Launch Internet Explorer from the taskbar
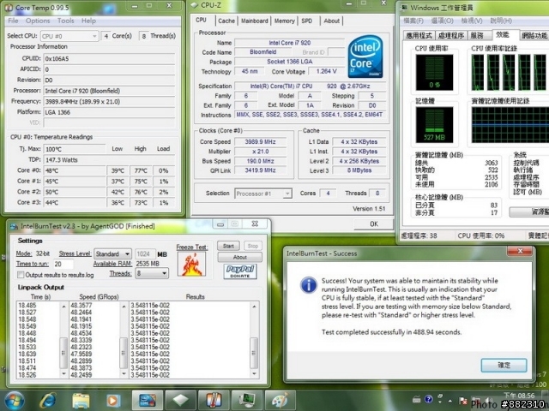Screen dimensions: 549x411 [x=48, y=401]
